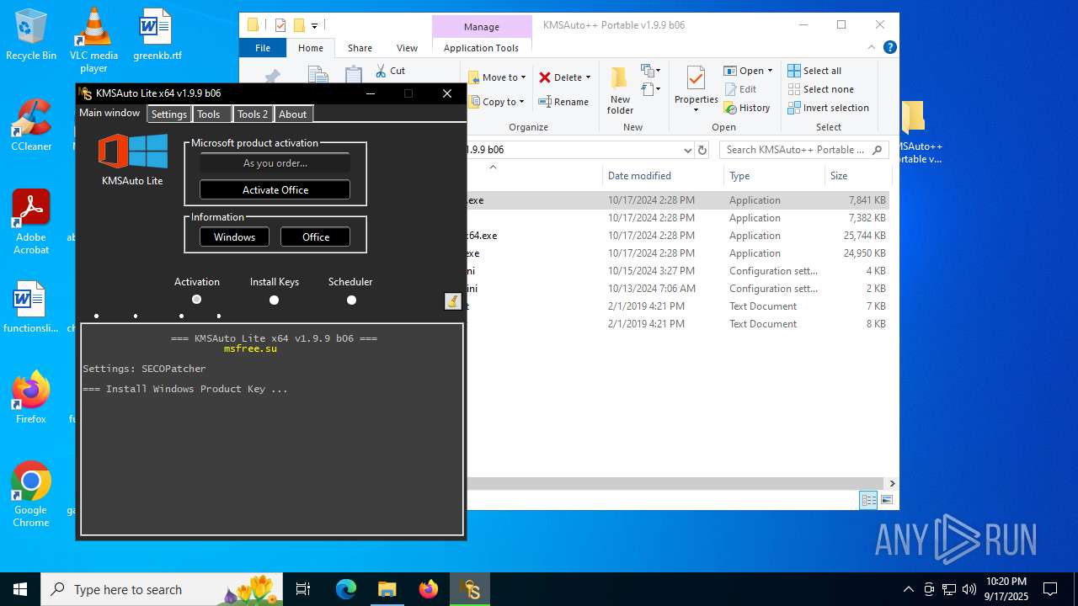The width and height of the screenshot is (1078, 606).
Task: Expand the Properties dropdown arrow
Action: [x=696, y=109]
